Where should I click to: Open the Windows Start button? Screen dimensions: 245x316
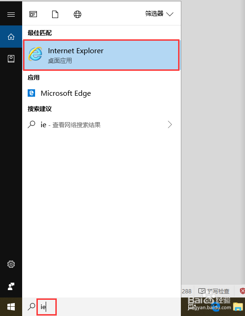pos(11,307)
